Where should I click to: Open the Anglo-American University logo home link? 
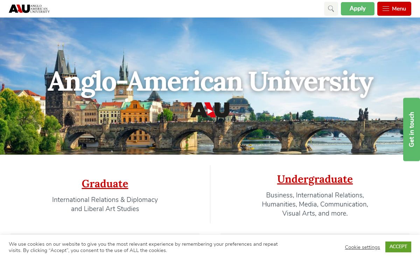[x=29, y=9]
